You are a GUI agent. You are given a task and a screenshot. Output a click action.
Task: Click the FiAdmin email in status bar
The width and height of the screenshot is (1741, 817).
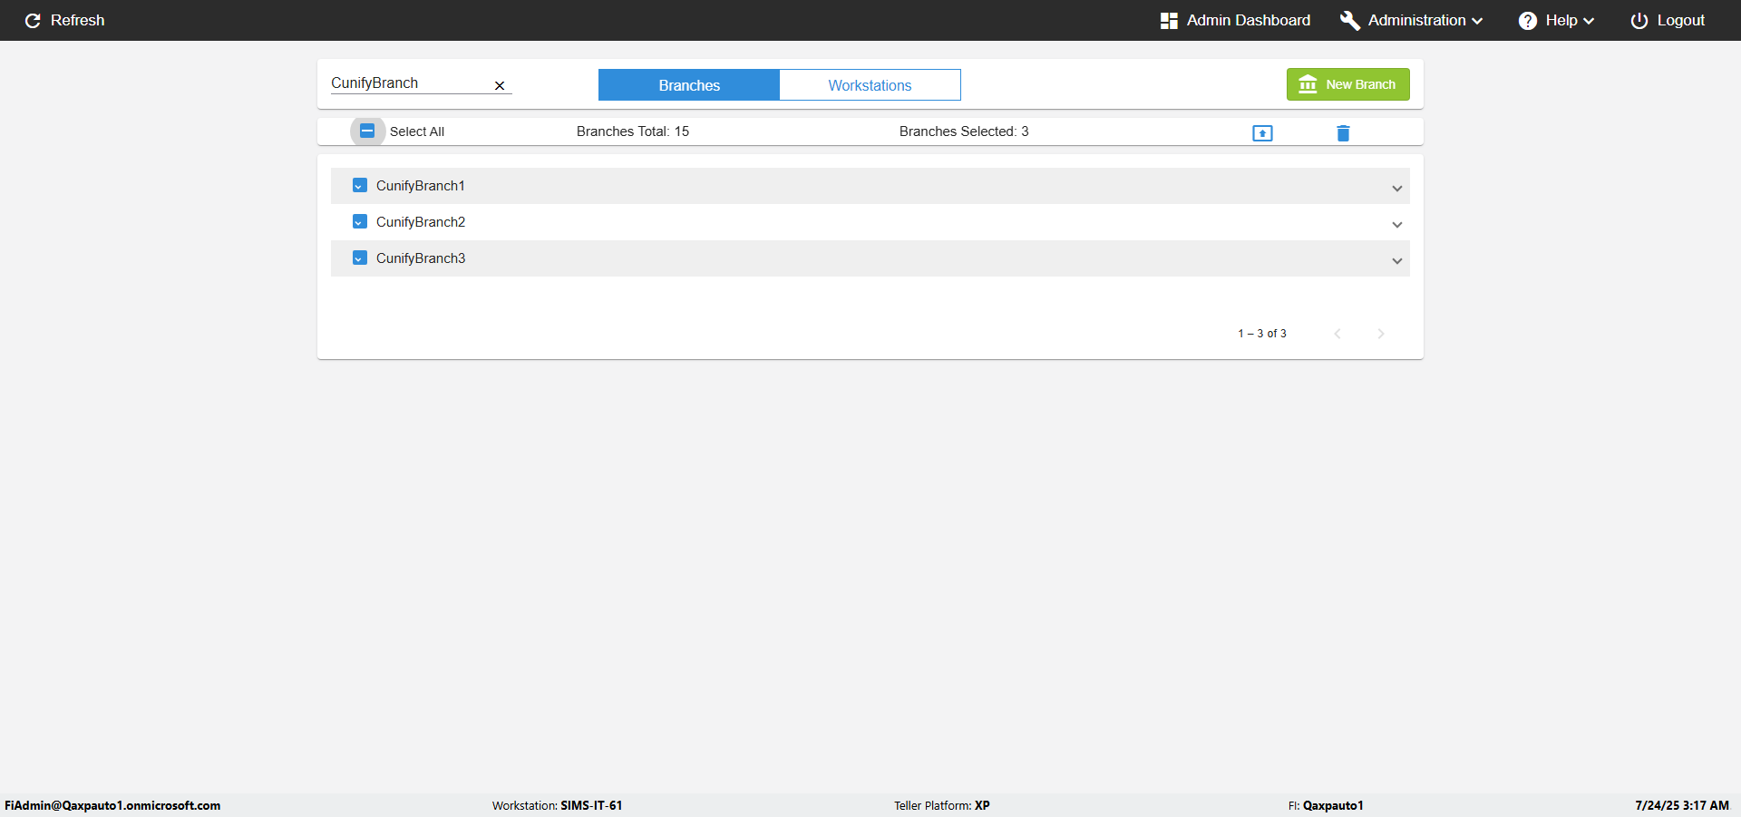click(112, 805)
